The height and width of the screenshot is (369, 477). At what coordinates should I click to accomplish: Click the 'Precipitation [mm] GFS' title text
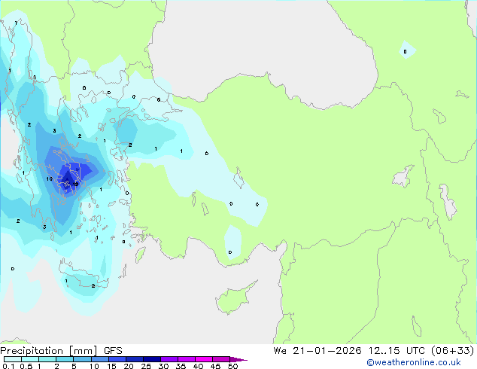(x=61, y=351)
